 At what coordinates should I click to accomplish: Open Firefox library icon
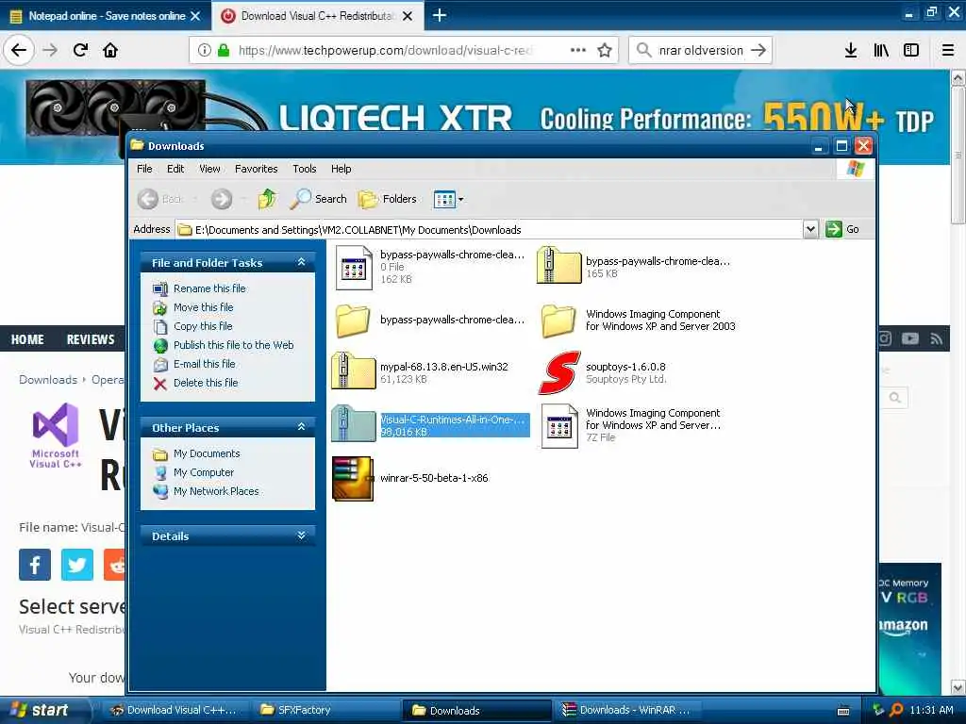881,50
